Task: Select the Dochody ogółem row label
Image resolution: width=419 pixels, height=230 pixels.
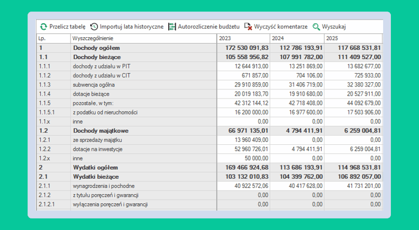Action: (x=96, y=48)
